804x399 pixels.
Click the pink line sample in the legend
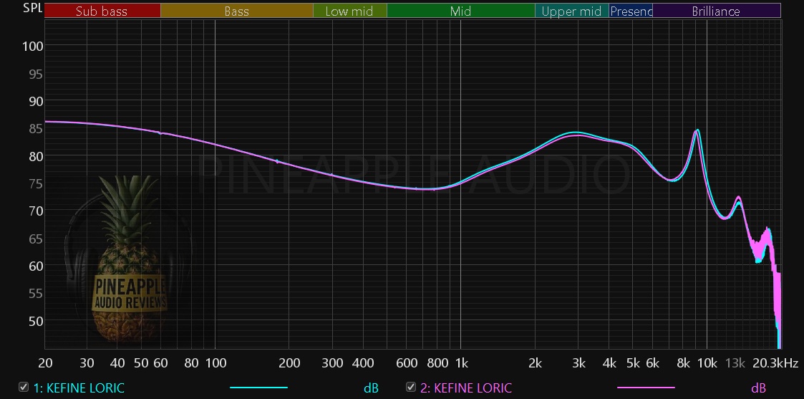(646, 388)
